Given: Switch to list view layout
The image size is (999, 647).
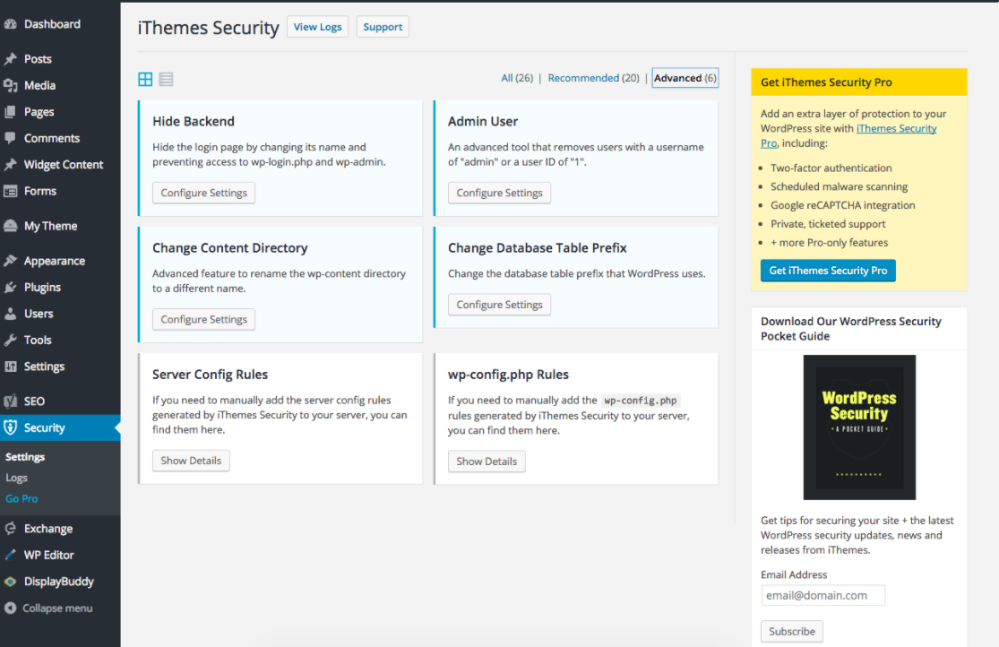Looking at the screenshot, I should [166, 79].
